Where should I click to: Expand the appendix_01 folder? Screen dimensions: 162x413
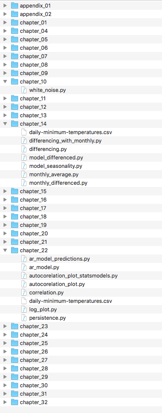point(5,5)
